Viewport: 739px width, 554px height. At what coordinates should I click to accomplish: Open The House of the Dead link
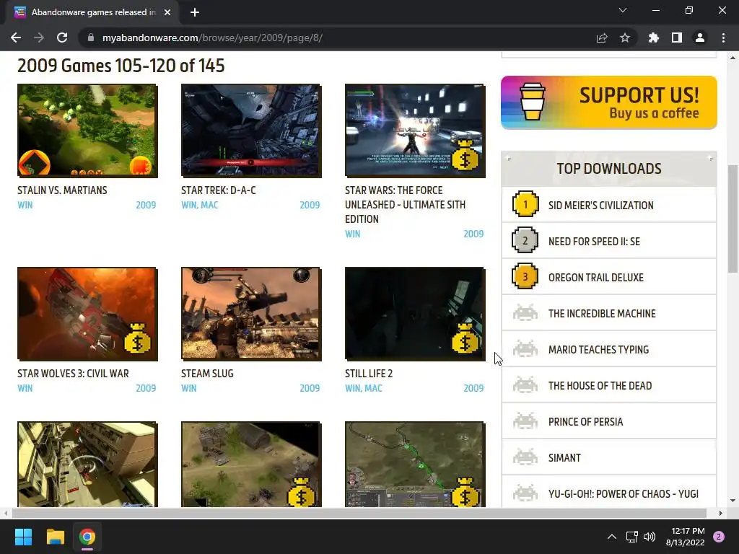pyautogui.click(x=600, y=386)
